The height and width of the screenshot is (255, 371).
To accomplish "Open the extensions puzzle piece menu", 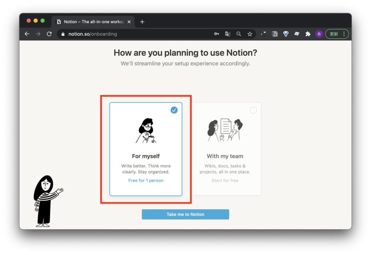I will pyautogui.click(x=308, y=34).
